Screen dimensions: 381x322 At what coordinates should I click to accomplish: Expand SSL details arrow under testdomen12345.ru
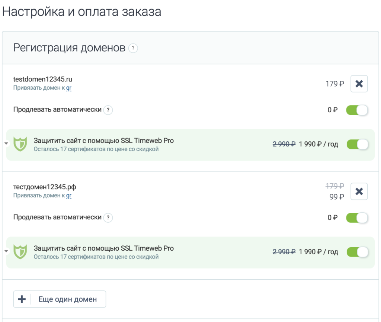click(x=6, y=144)
